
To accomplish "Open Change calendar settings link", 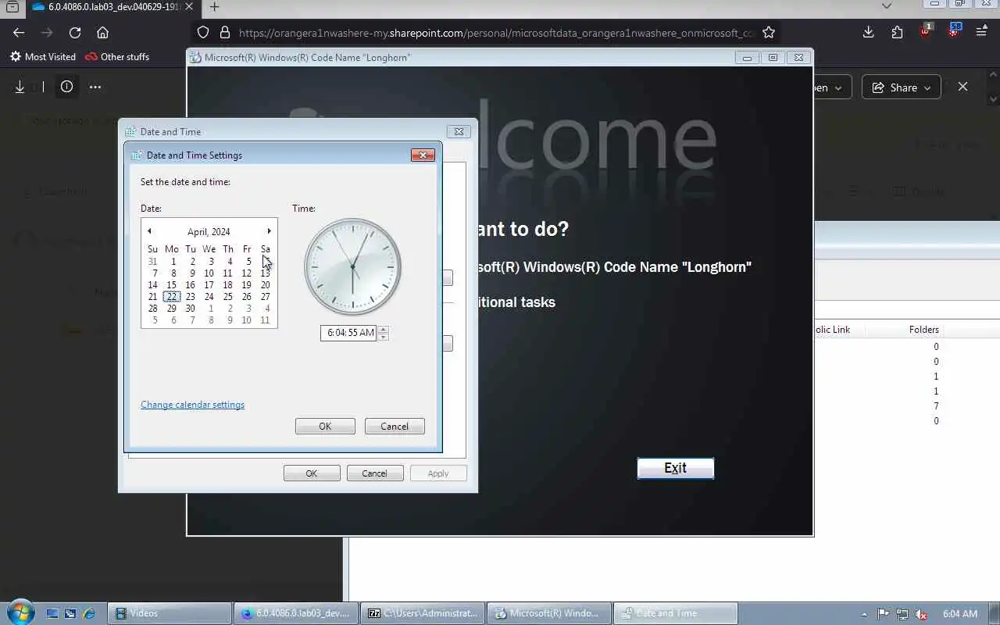I will point(192,405).
